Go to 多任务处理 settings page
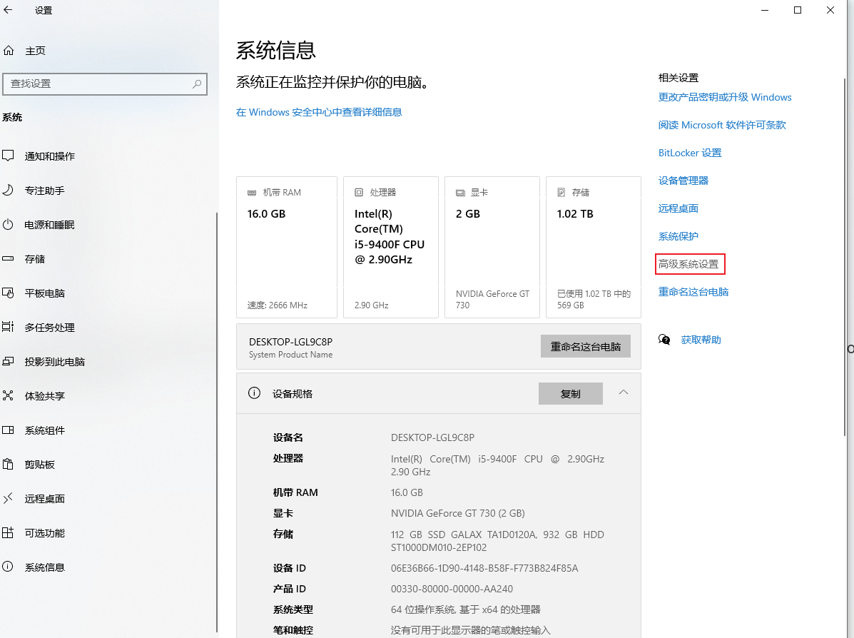The image size is (854, 638). tap(49, 328)
